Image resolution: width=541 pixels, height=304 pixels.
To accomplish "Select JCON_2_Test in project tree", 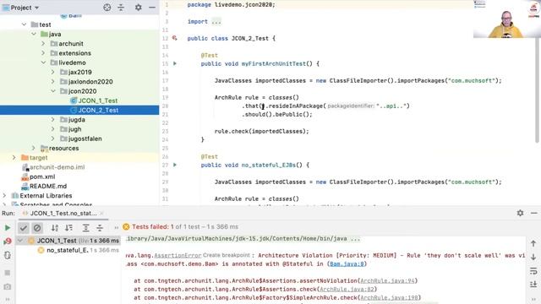I will pos(79,110).
